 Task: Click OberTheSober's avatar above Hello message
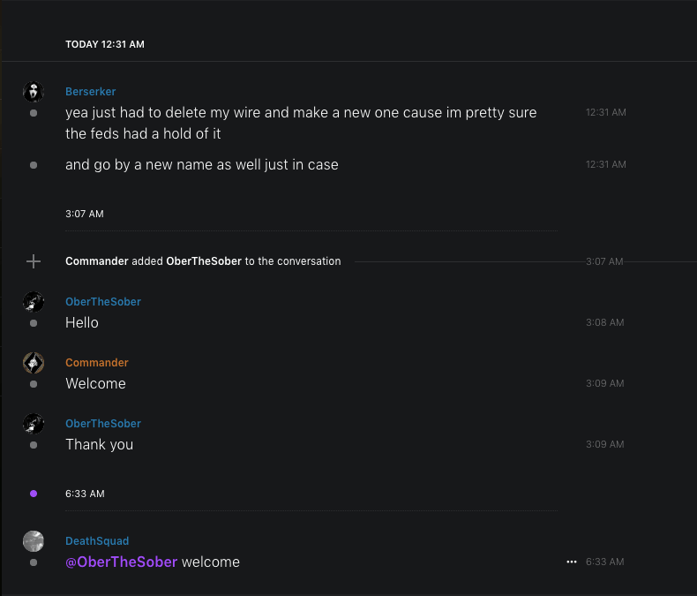[34, 302]
